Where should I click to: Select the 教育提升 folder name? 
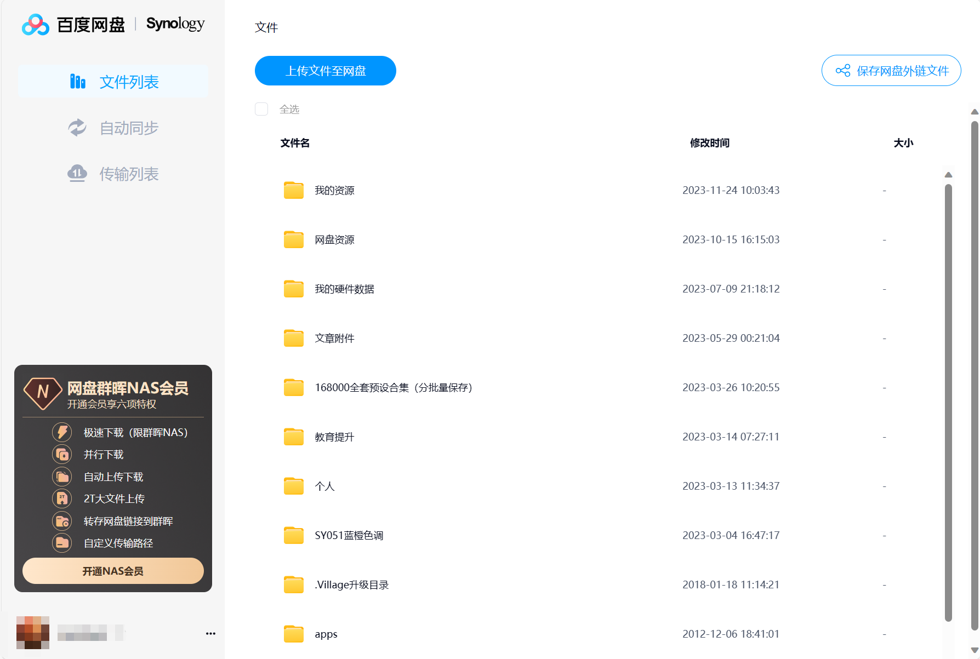[x=334, y=437]
